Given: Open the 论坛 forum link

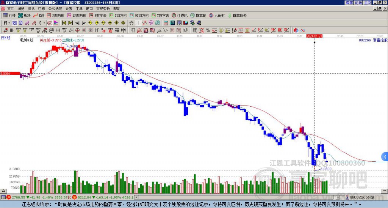Looking at the screenshot, I should click(x=358, y=2).
